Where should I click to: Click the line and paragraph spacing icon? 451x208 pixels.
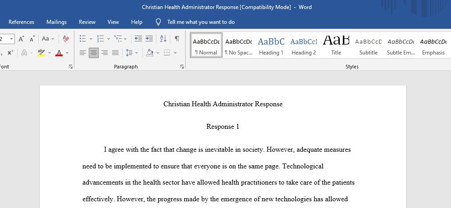pos(129,53)
